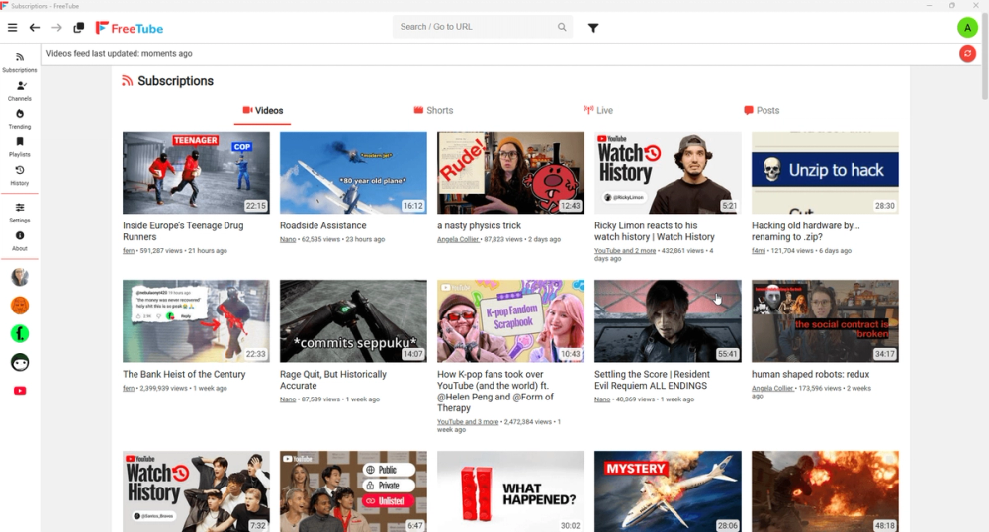Open the 'Nano' channel link under Roadside Assistance
Viewport: 989px width, 532px height.
coord(288,239)
